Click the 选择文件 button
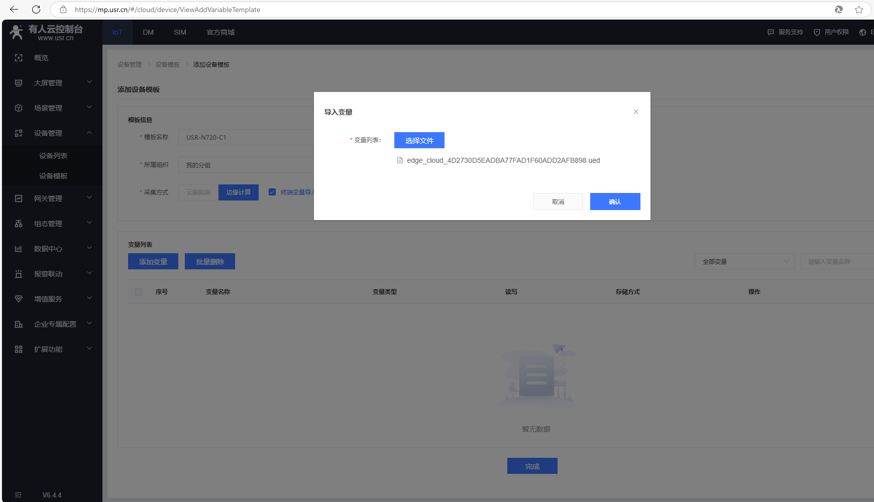 tap(419, 140)
